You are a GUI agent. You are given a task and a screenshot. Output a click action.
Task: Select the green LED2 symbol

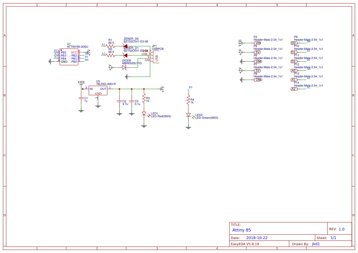189,115
